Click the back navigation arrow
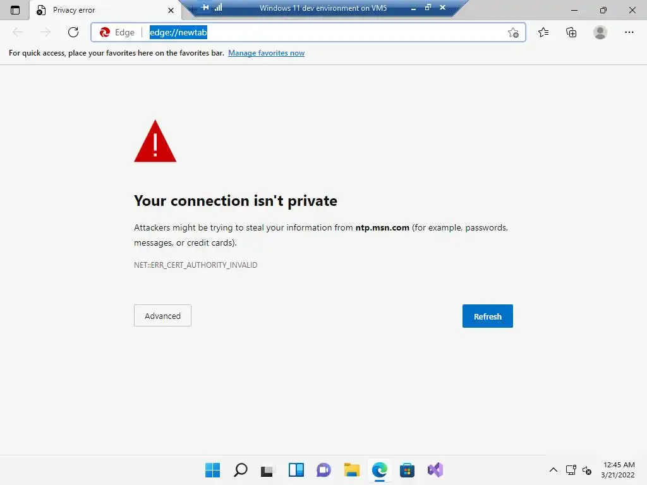Image resolution: width=647 pixels, height=485 pixels. tap(18, 32)
